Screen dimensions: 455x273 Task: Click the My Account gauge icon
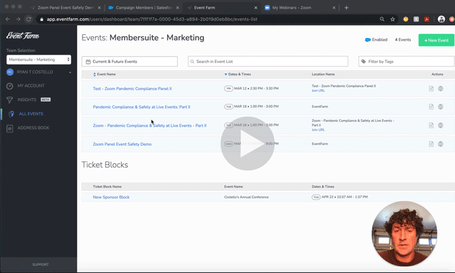point(10,86)
